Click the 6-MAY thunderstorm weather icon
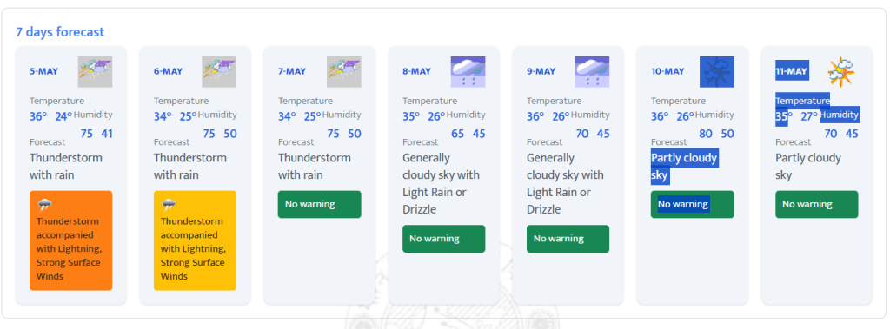 point(219,71)
